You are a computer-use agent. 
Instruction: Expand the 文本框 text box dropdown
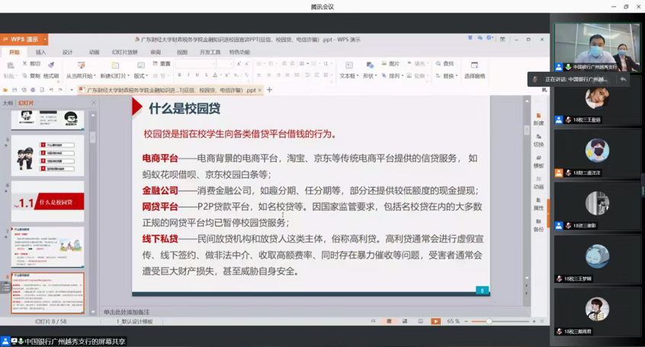pos(348,76)
